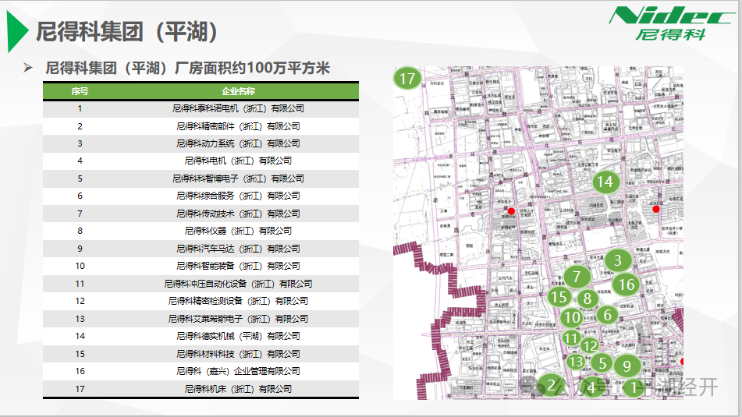
Task: Click map marker number 15
Action: (x=559, y=297)
